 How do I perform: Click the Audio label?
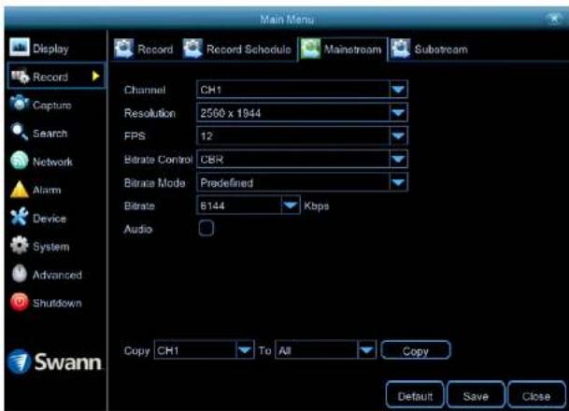click(138, 229)
